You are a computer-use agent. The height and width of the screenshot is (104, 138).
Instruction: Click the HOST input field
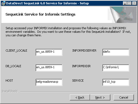pos(49,82)
